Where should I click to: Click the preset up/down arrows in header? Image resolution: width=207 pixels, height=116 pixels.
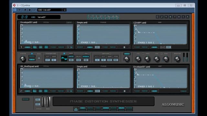[x=62, y=10]
